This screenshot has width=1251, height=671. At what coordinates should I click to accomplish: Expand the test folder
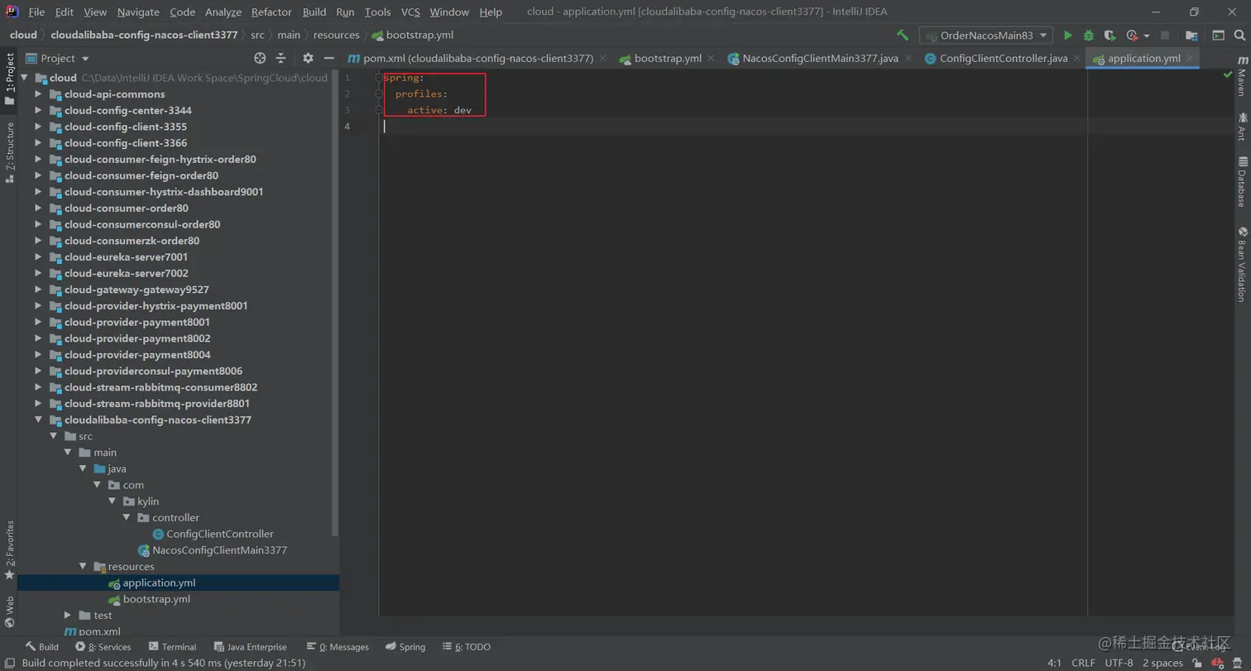[68, 615]
